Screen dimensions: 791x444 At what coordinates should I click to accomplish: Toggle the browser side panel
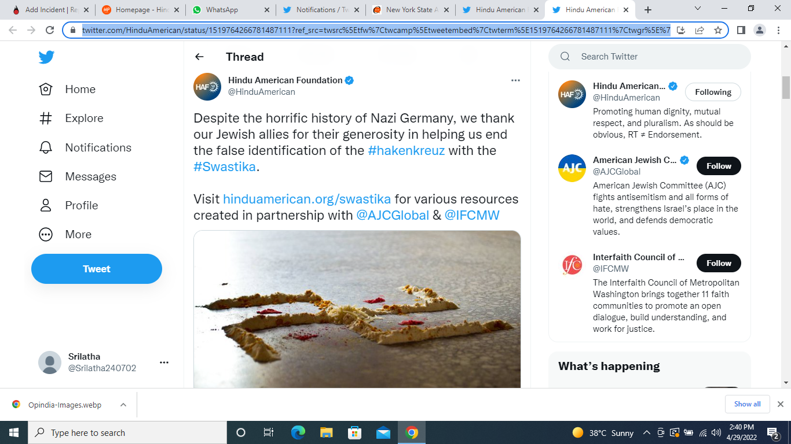point(741,31)
